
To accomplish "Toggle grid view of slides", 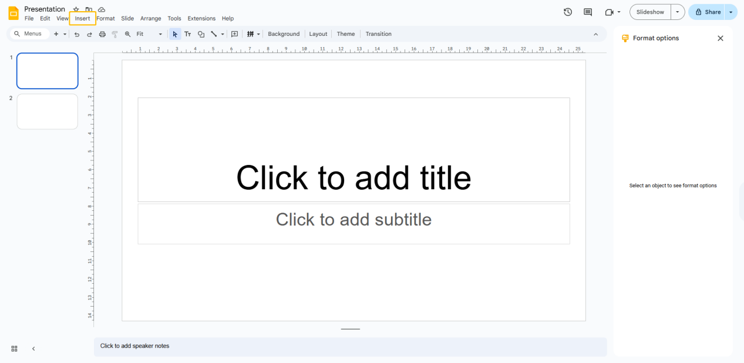I will 14,348.
